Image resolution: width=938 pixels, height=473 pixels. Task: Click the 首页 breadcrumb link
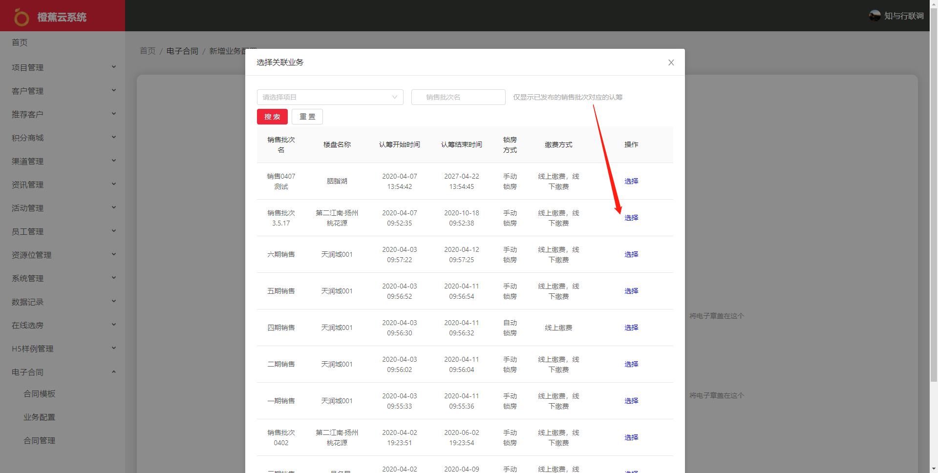pyautogui.click(x=148, y=51)
